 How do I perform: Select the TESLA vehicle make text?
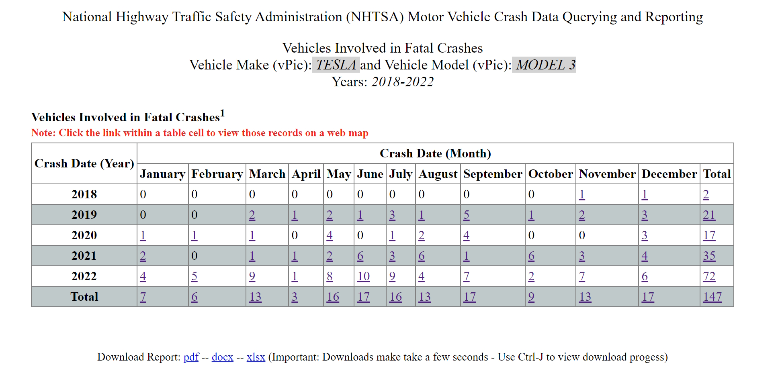(x=336, y=65)
